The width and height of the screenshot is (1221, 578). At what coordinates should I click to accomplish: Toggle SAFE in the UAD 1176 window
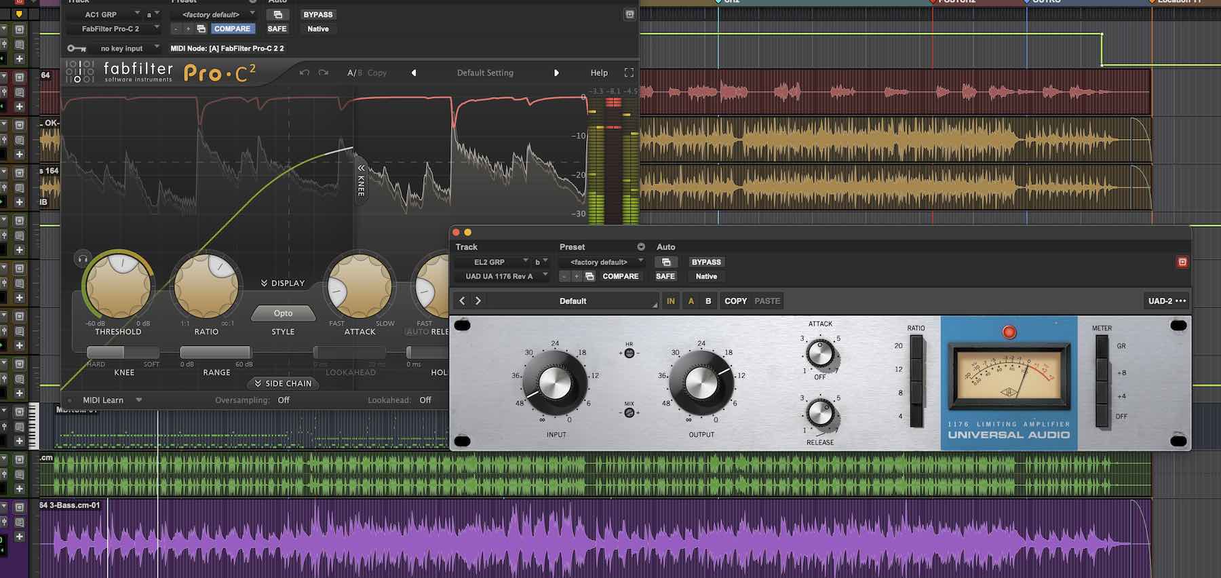pyautogui.click(x=665, y=276)
